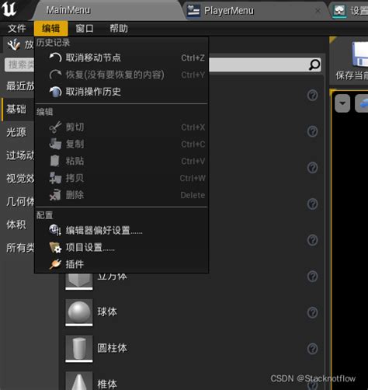
Task: Click the undo arrow icon for 取消移动节点
Action: (55, 57)
